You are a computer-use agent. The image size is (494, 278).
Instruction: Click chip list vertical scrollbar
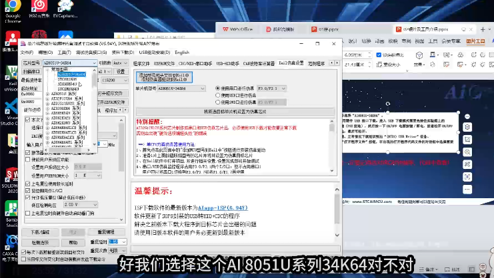(x=94, y=108)
